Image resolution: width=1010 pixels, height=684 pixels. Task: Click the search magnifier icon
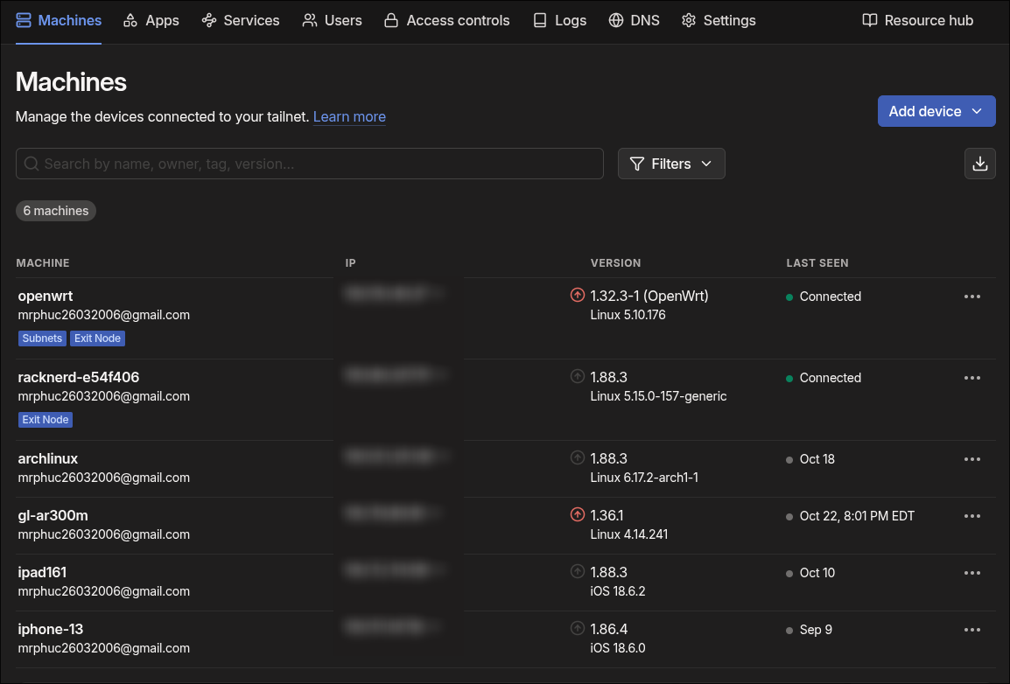32,164
